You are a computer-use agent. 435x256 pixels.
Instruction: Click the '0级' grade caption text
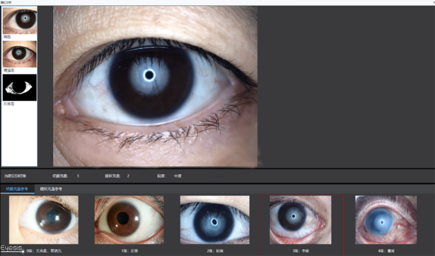[x=44, y=251]
